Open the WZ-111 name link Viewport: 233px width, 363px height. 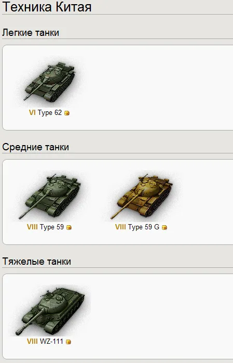51,341
